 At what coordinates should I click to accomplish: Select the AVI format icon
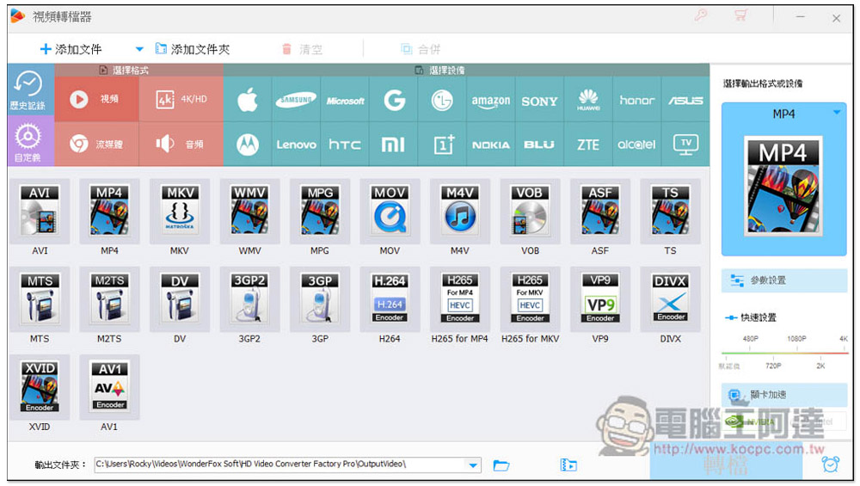pyautogui.click(x=40, y=212)
